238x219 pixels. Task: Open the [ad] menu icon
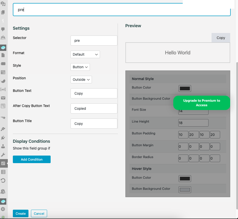tap(3, 89)
